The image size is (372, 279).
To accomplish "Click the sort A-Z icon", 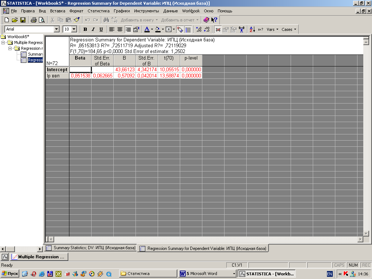I will pyautogui.click(x=252, y=29).
